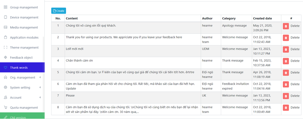This screenshot has width=303, height=119.
Task: Click the Quota management cart icon
Action: [x=5, y=107]
